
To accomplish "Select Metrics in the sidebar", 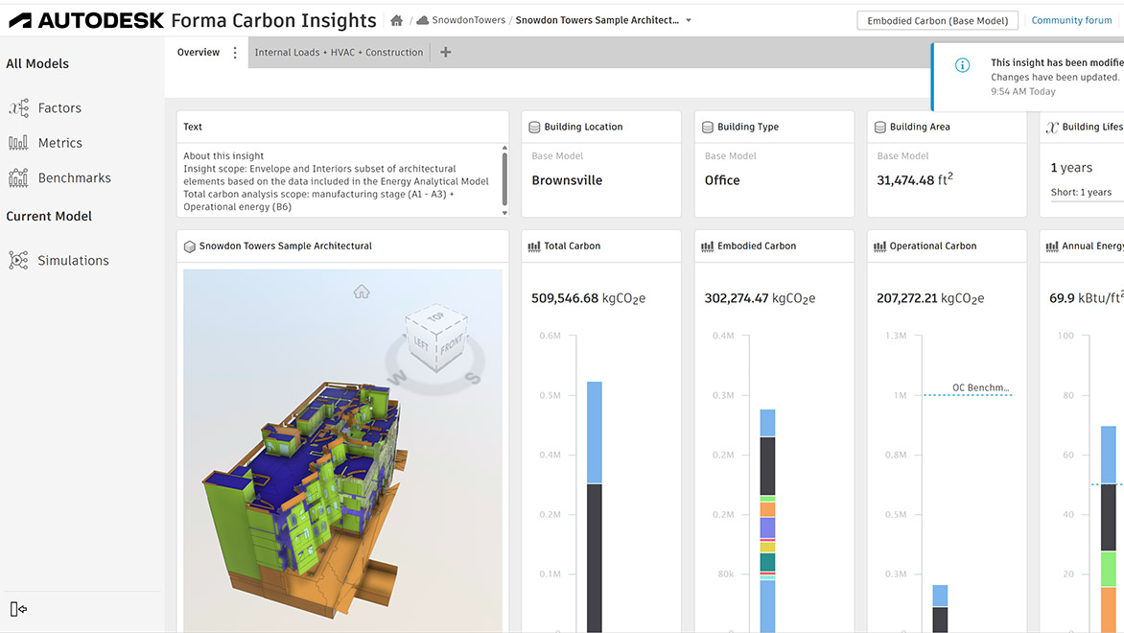I will point(60,143).
